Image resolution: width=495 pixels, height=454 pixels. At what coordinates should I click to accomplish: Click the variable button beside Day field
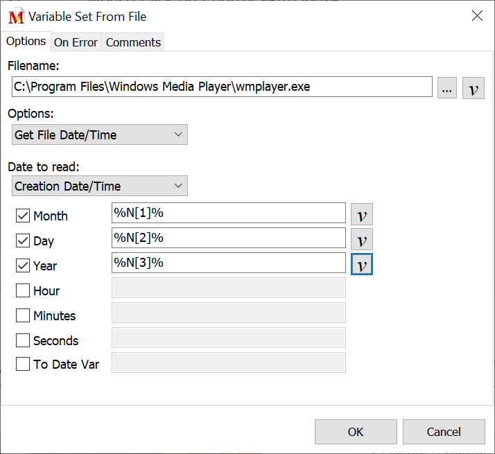(x=361, y=239)
